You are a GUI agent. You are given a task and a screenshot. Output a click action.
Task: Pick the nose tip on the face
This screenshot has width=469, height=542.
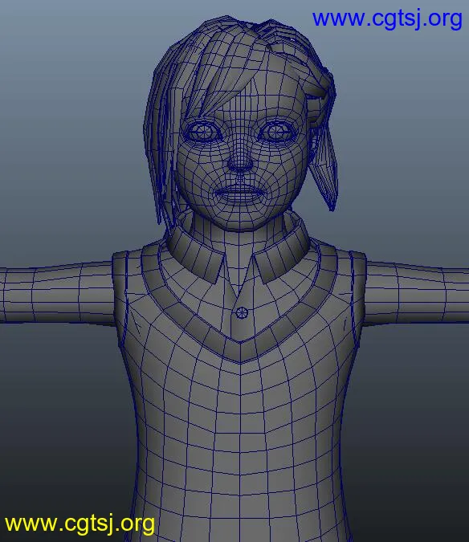(x=240, y=164)
